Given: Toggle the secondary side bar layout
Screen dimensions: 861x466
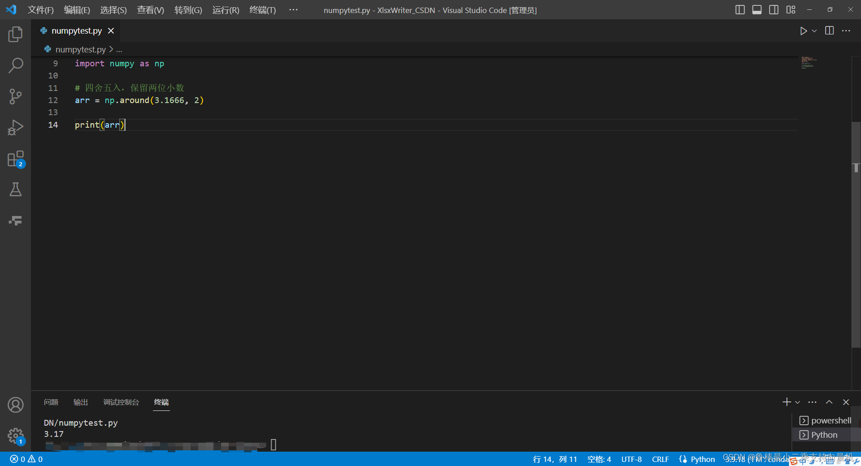Looking at the screenshot, I should coord(774,9).
